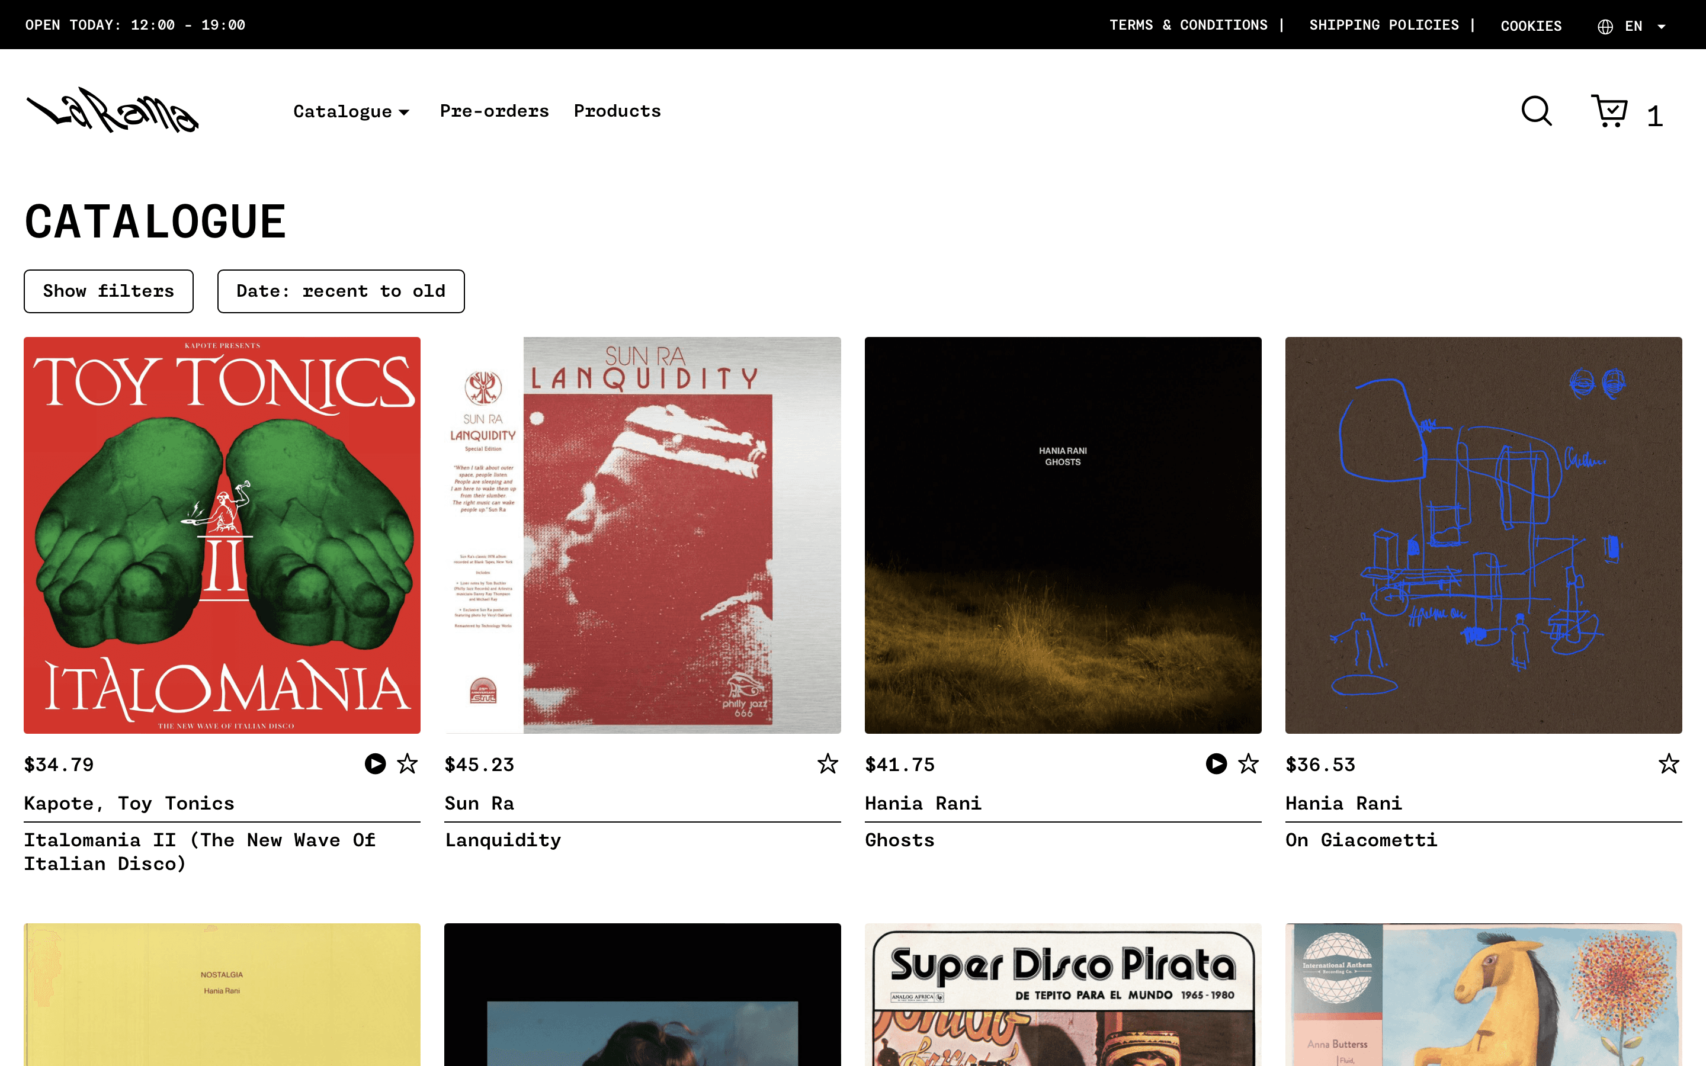
Task: Open the Products menu item
Action: (x=617, y=111)
